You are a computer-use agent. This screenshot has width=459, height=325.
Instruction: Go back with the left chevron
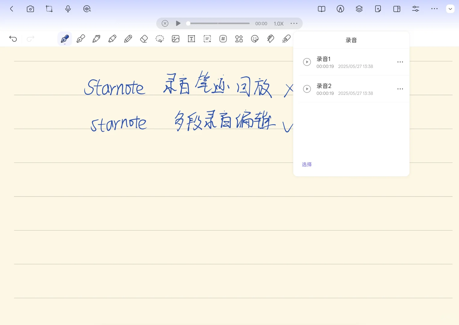tap(12, 9)
